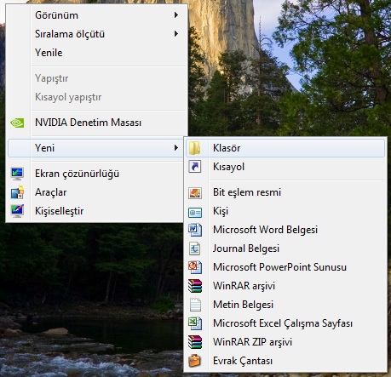Click the WinRAR arşivi books icon
Image resolution: width=391 pixels, height=377 pixels.
(x=195, y=286)
